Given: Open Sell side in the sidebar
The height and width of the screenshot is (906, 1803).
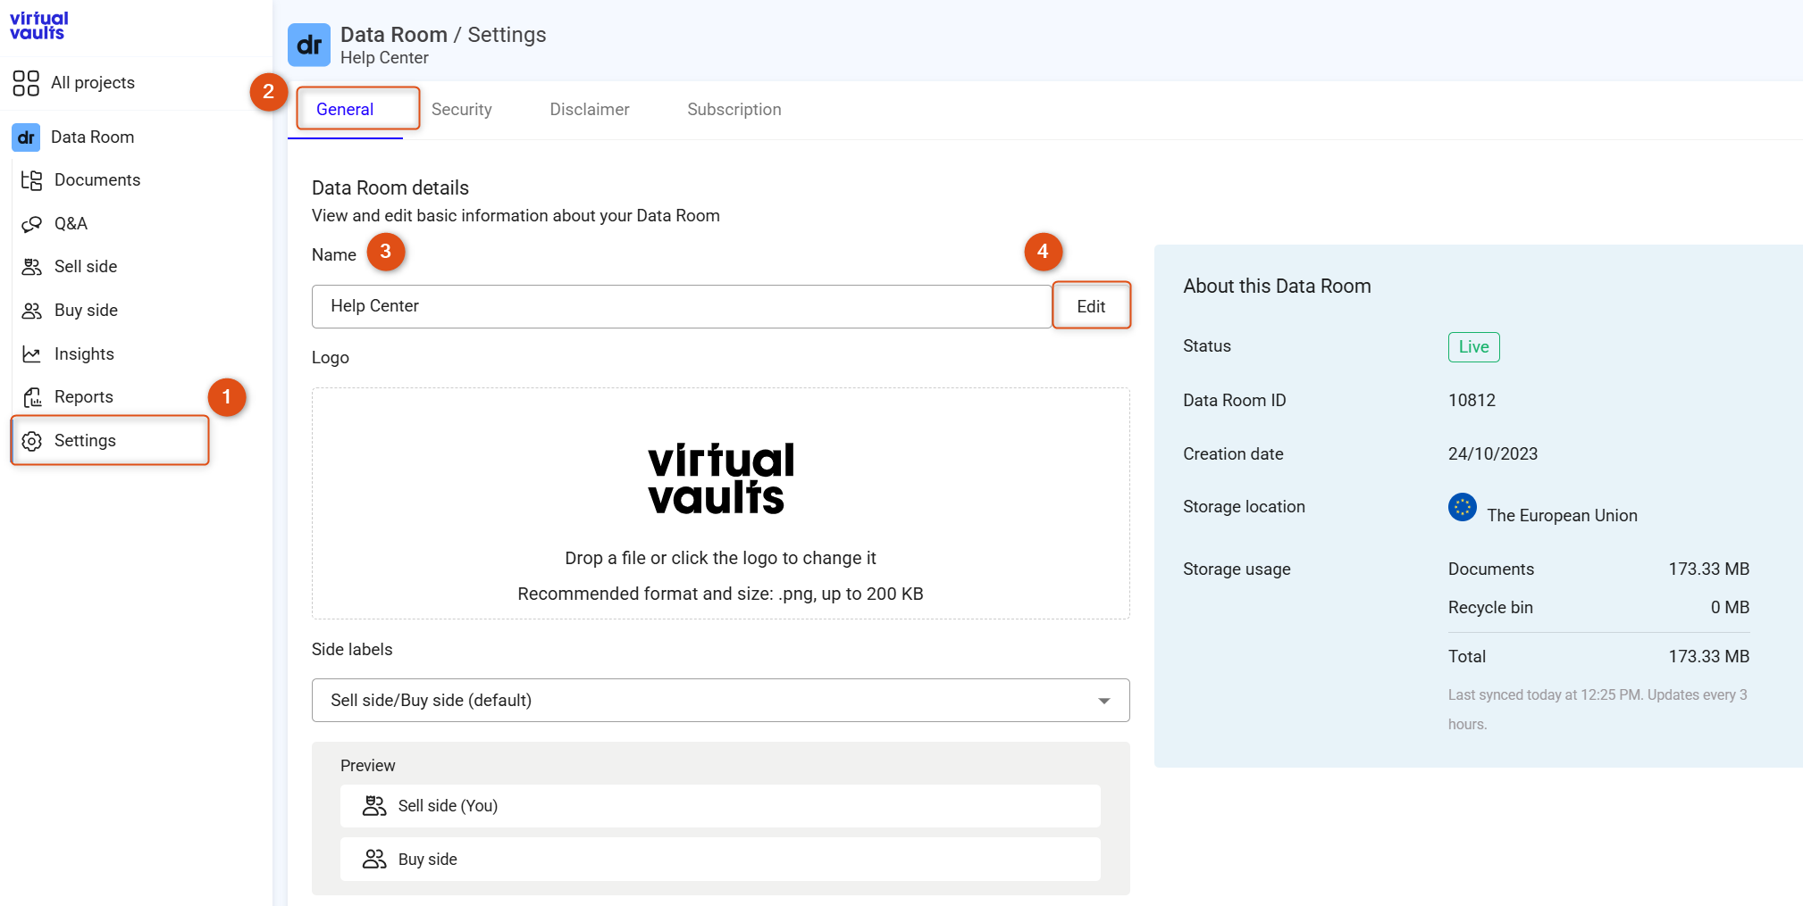Looking at the screenshot, I should click(x=86, y=267).
